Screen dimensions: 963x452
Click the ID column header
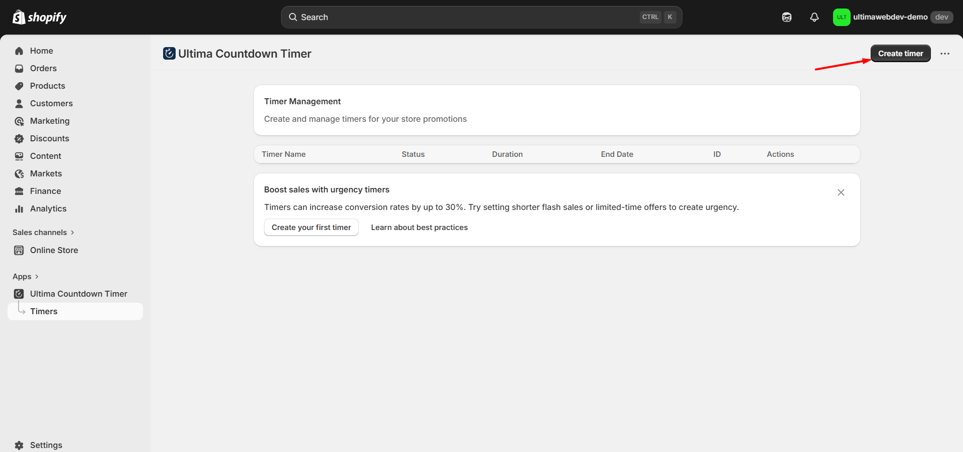pos(717,154)
